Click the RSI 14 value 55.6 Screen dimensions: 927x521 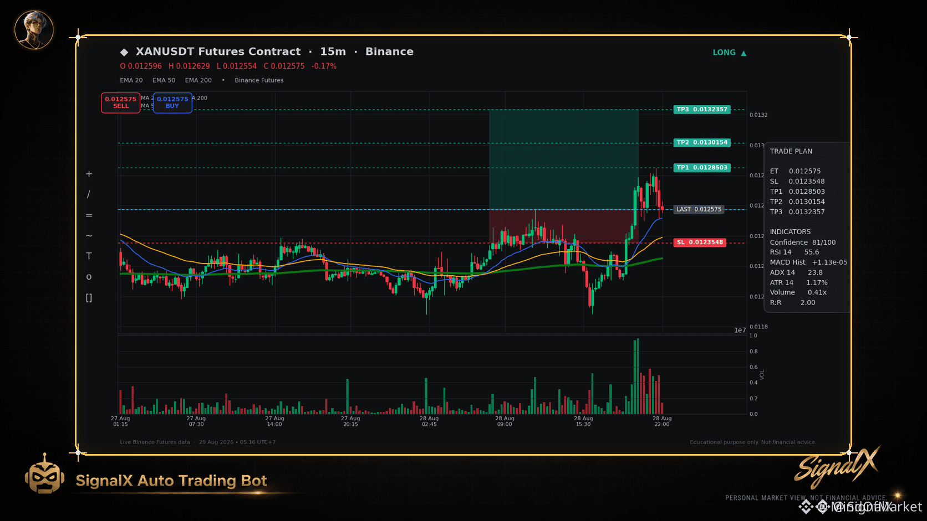point(811,252)
